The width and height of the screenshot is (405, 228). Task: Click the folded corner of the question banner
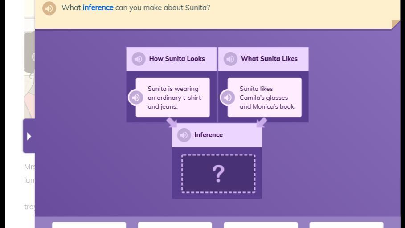pos(395,24)
